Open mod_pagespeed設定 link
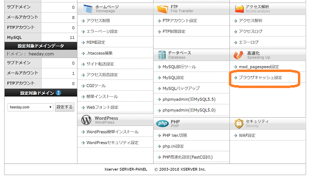Screen dimensions: 311x180 click(259, 67)
